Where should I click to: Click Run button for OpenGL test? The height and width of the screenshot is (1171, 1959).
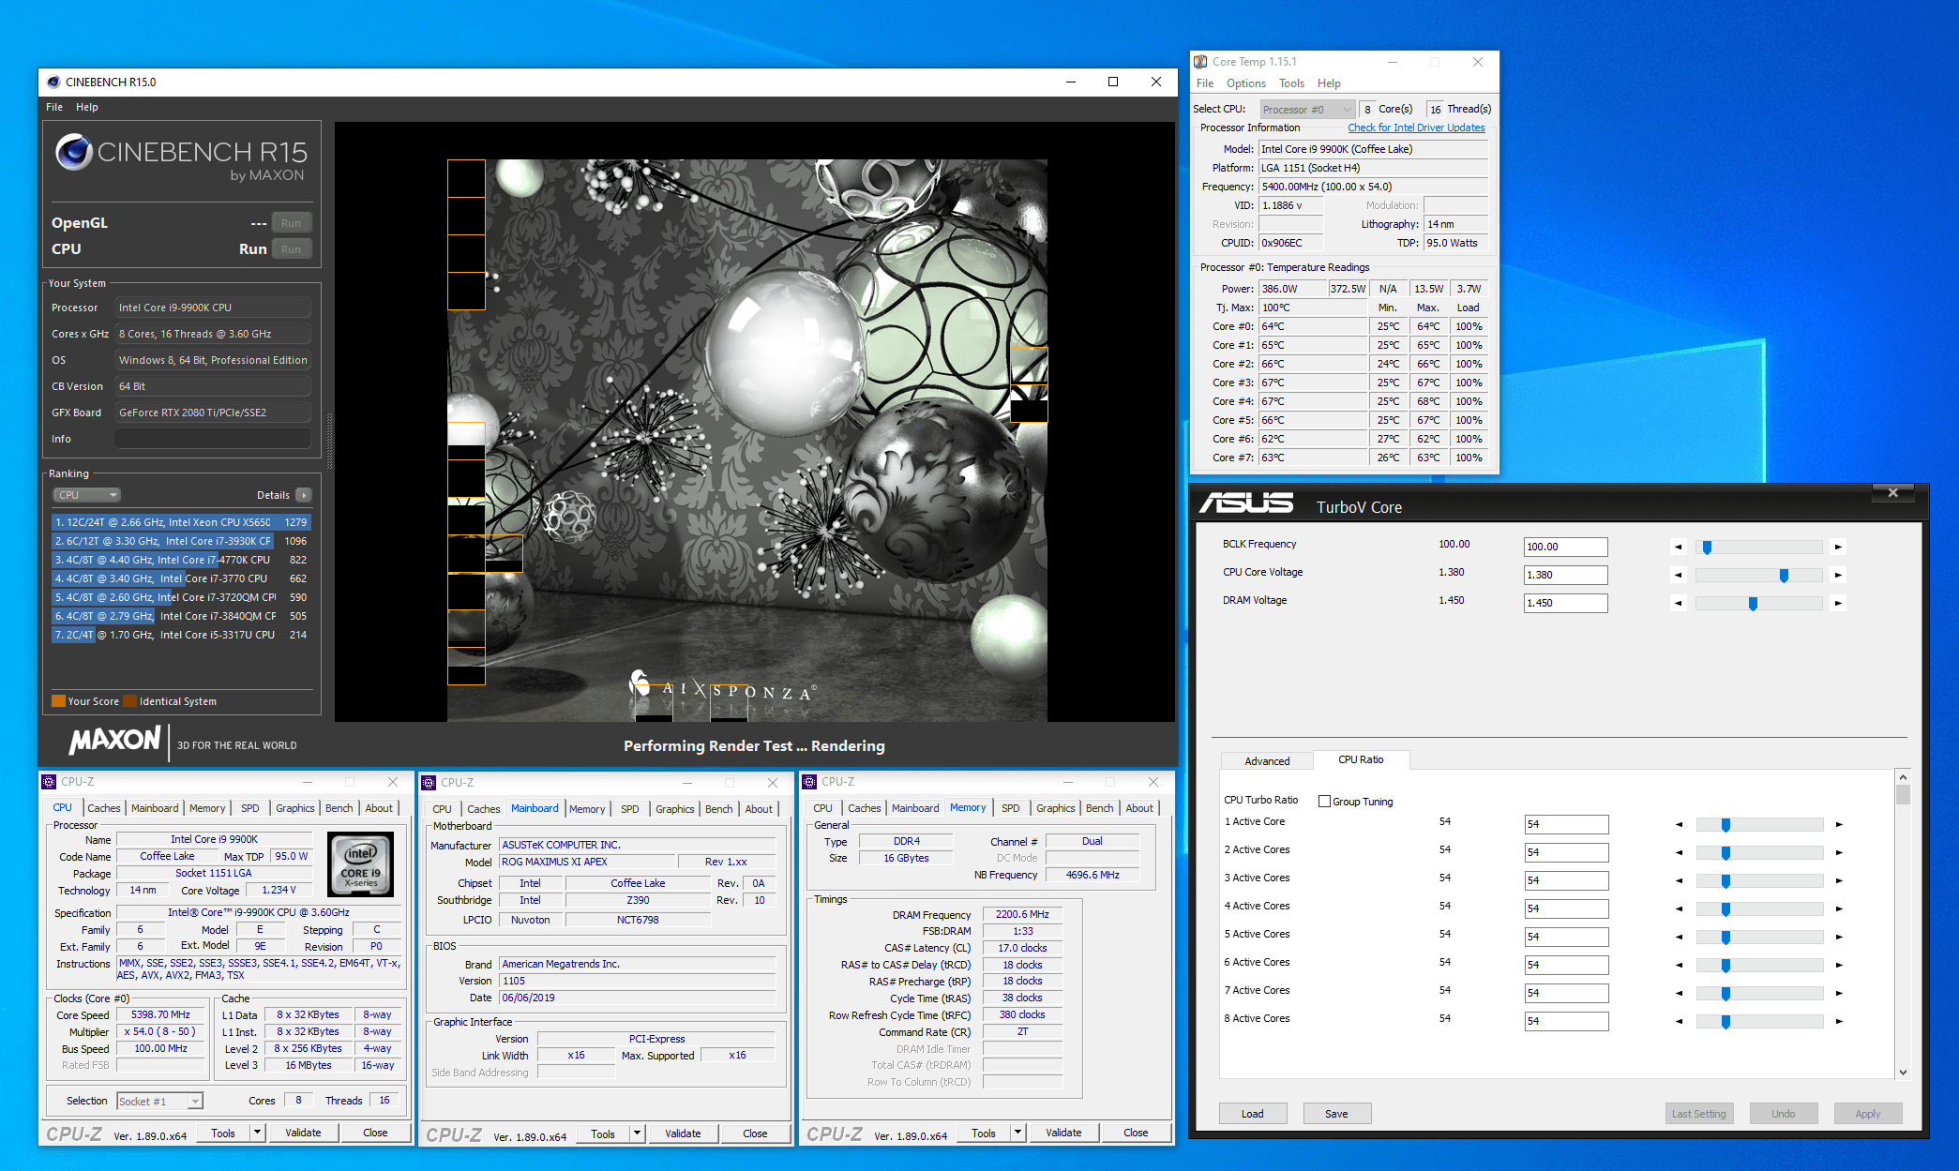pyautogui.click(x=292, y=223)
